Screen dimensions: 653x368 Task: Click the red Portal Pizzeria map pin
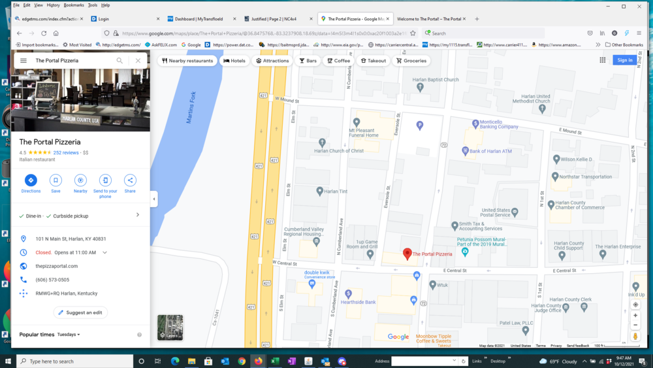coord(407,254)
